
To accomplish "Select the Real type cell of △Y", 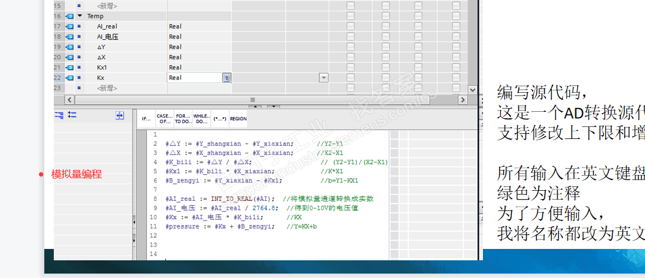I will [199, 47].
